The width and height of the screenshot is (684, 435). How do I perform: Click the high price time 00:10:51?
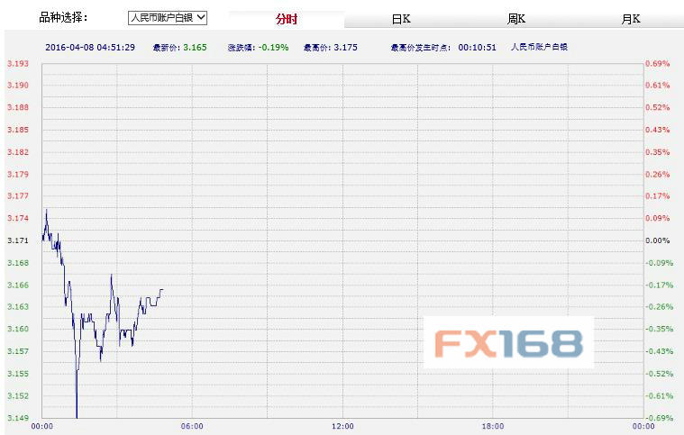pyautogui.click(x=477, y=46)
